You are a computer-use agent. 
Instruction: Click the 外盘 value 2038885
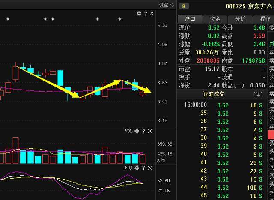click(208, 60)
